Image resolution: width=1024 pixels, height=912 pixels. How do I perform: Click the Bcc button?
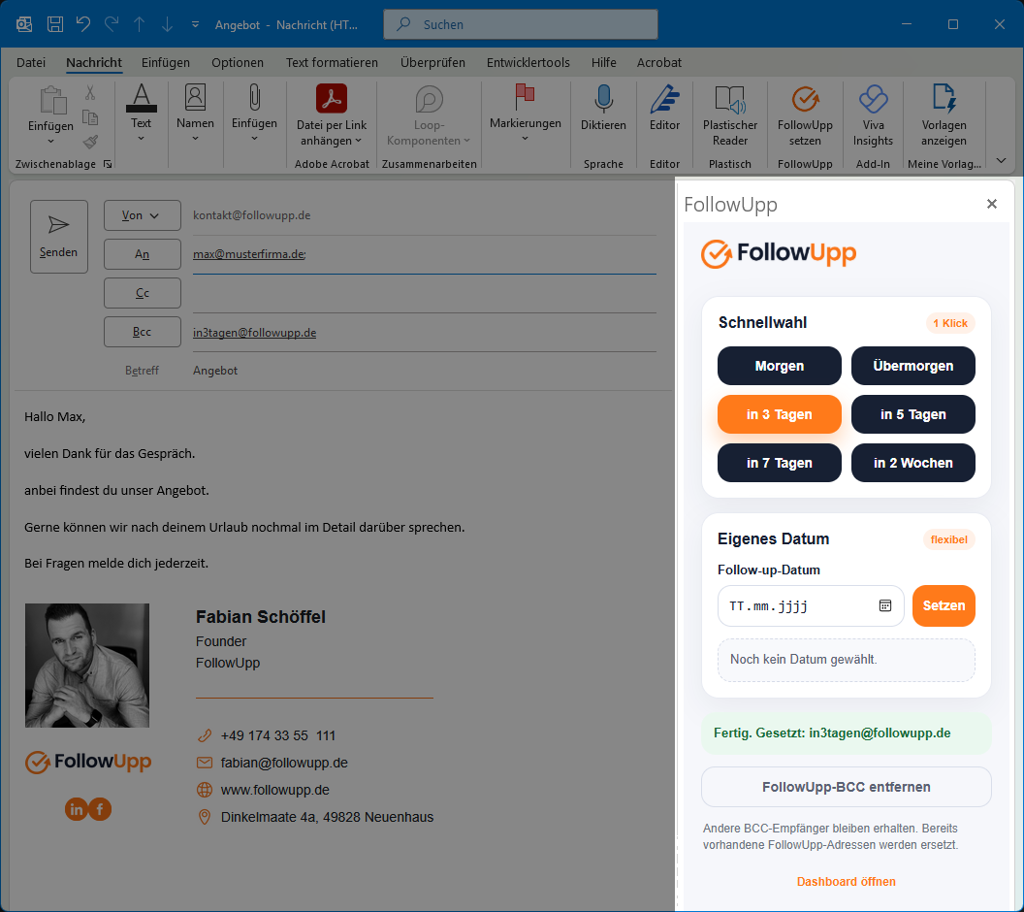tap(143, 332)
